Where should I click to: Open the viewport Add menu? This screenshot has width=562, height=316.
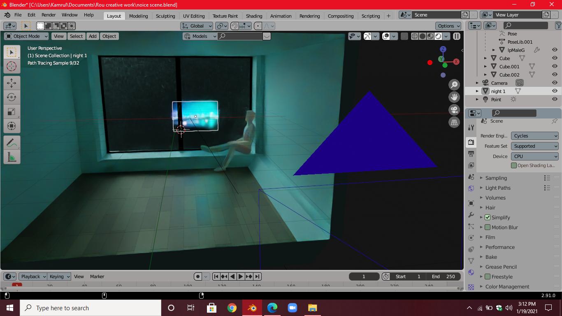[93, 36]
